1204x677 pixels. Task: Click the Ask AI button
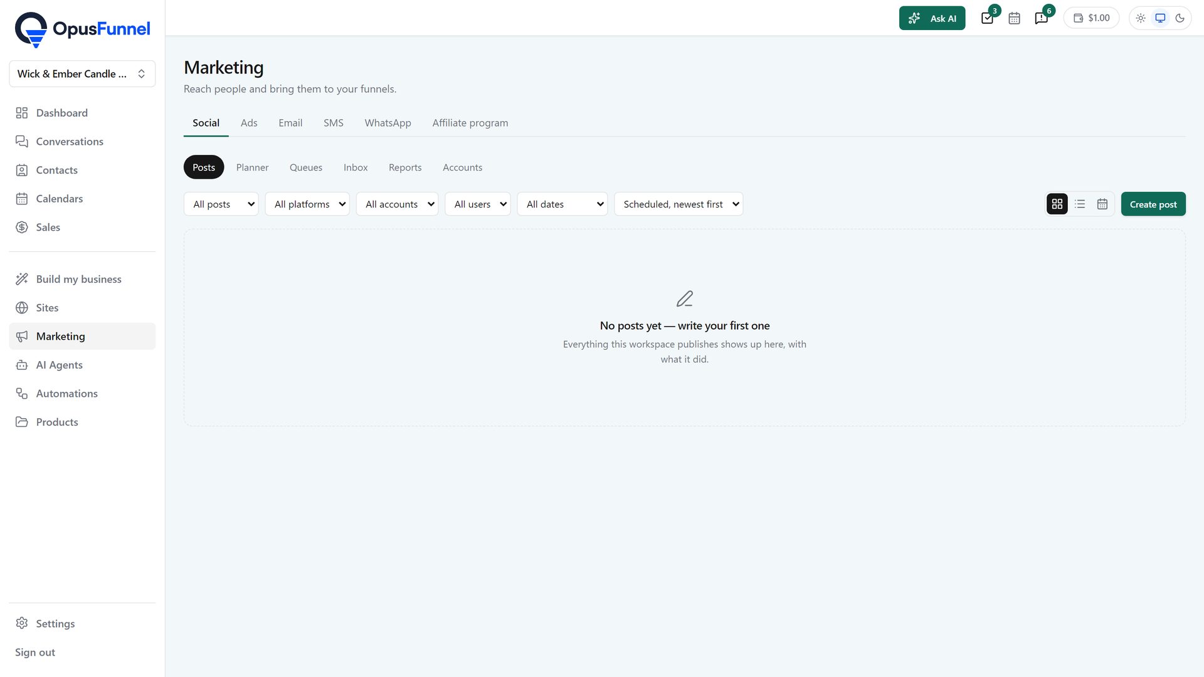coord(932,18)
